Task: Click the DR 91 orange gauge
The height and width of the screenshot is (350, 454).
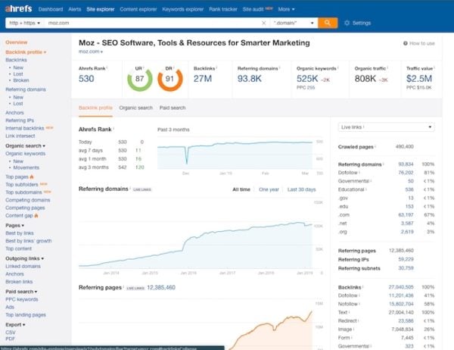Action: [169, 79]
